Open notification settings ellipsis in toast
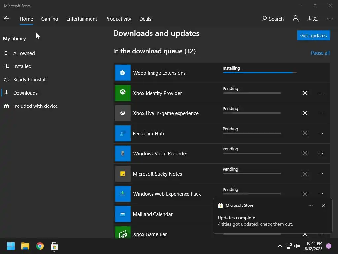 point(310,205)
